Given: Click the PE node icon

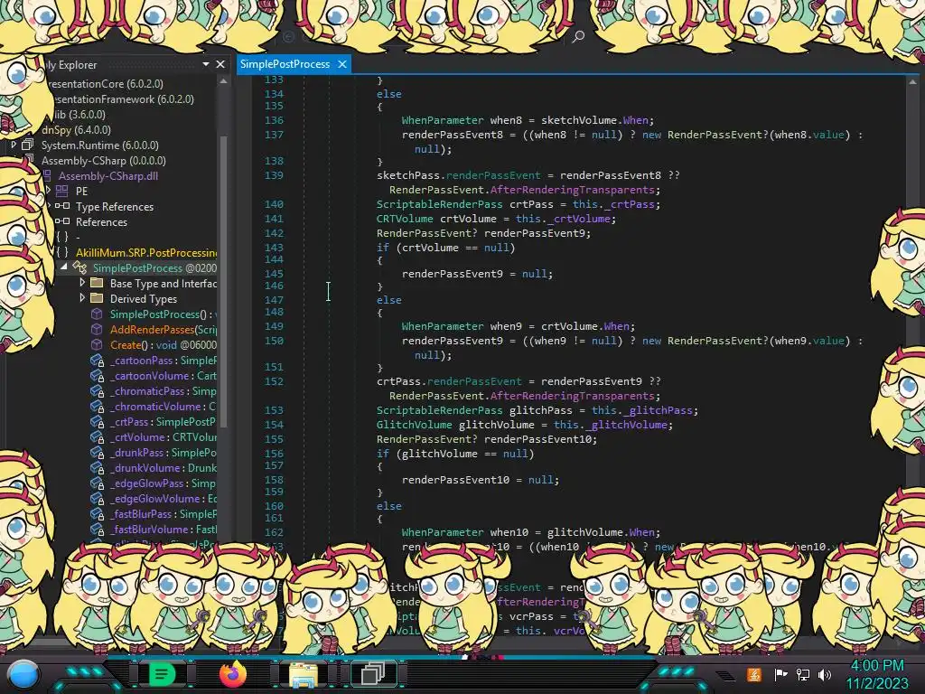Looking at the screenshot, I should tap(62, 191).
